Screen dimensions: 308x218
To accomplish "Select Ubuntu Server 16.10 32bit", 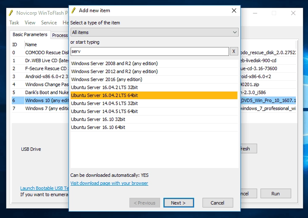I will tap(154, 119).
